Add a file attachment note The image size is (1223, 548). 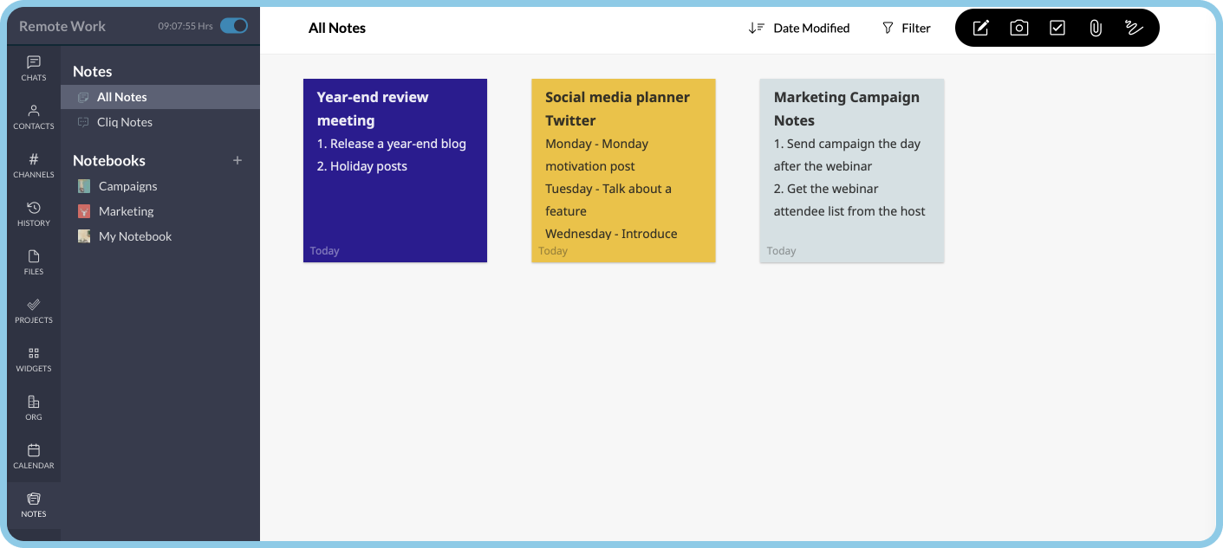(1095, 28)
